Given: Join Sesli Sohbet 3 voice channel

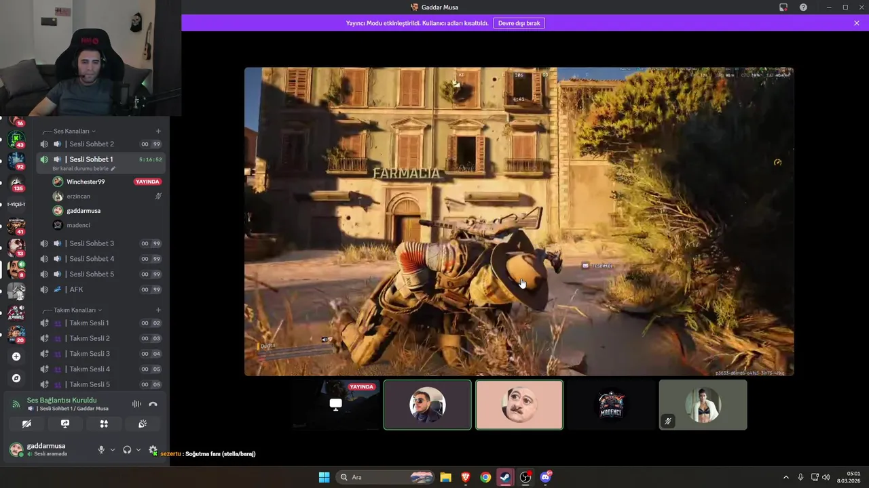Looking at the screenshot, I should pyautogui.click(x=100, y=243).
